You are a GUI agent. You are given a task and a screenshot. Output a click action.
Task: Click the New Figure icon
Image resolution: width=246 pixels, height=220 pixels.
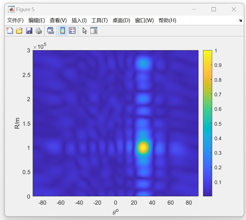click(10, 30)
